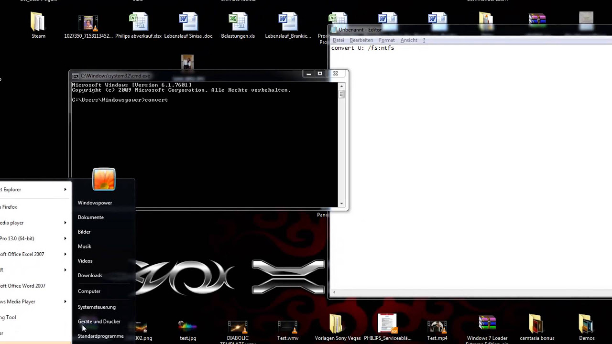This screenshot has width=612, height=344.
Task: Open Systemsteuerung from Start menu
Action: 97,307
